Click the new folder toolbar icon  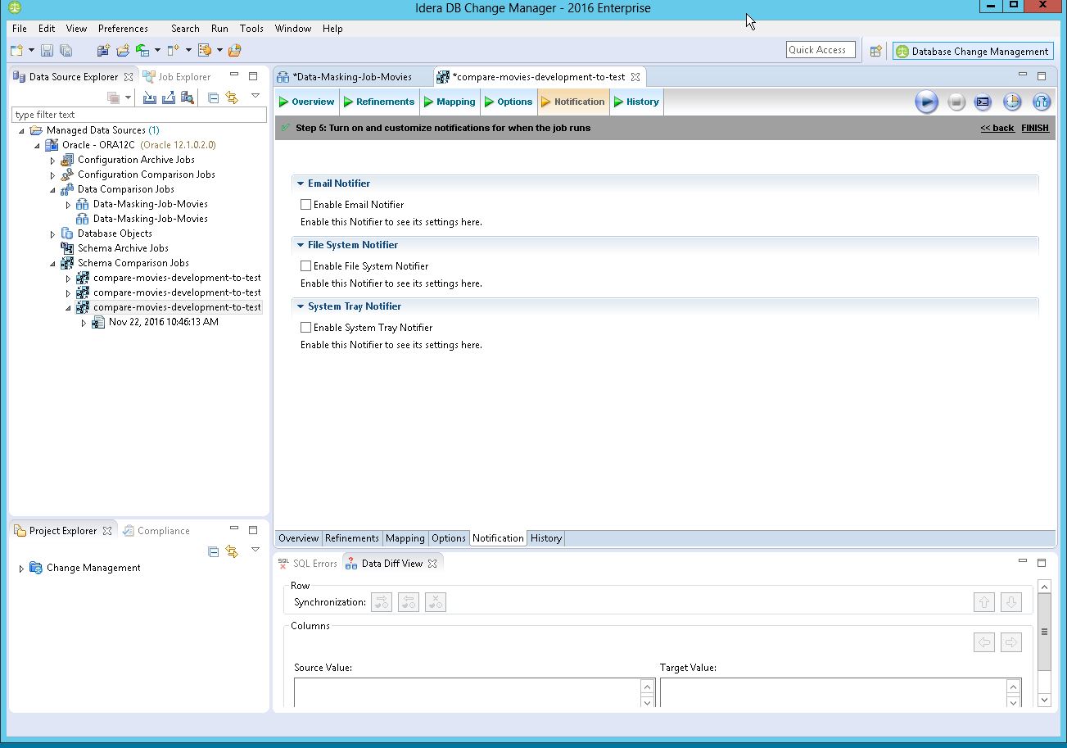[x=123, y=51]
